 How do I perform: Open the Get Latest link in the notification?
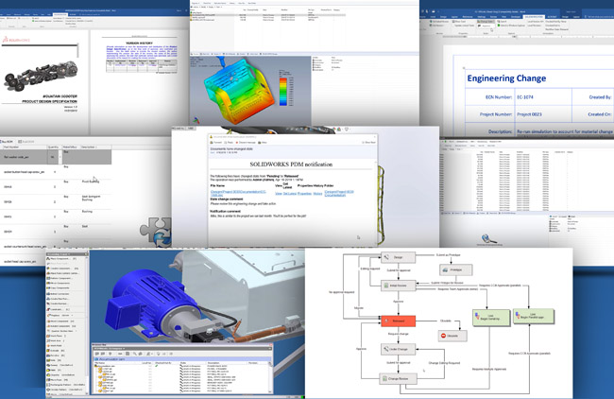pyautogui.click(x=289, y=194)
